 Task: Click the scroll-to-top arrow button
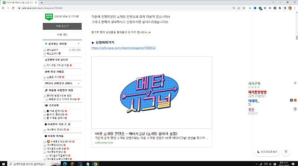286,152
